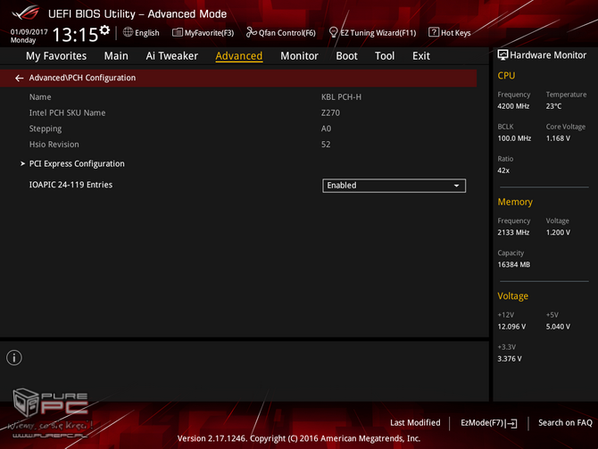Select the Exit tab

pyautogui.click(x=421, y=56)
